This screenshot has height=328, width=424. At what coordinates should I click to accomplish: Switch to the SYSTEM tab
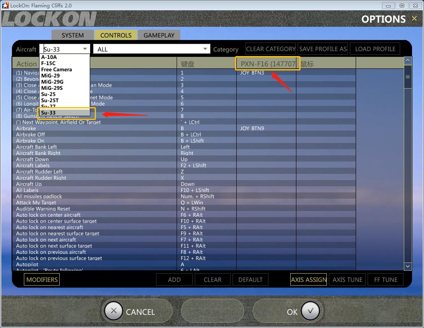pos(72,35)
